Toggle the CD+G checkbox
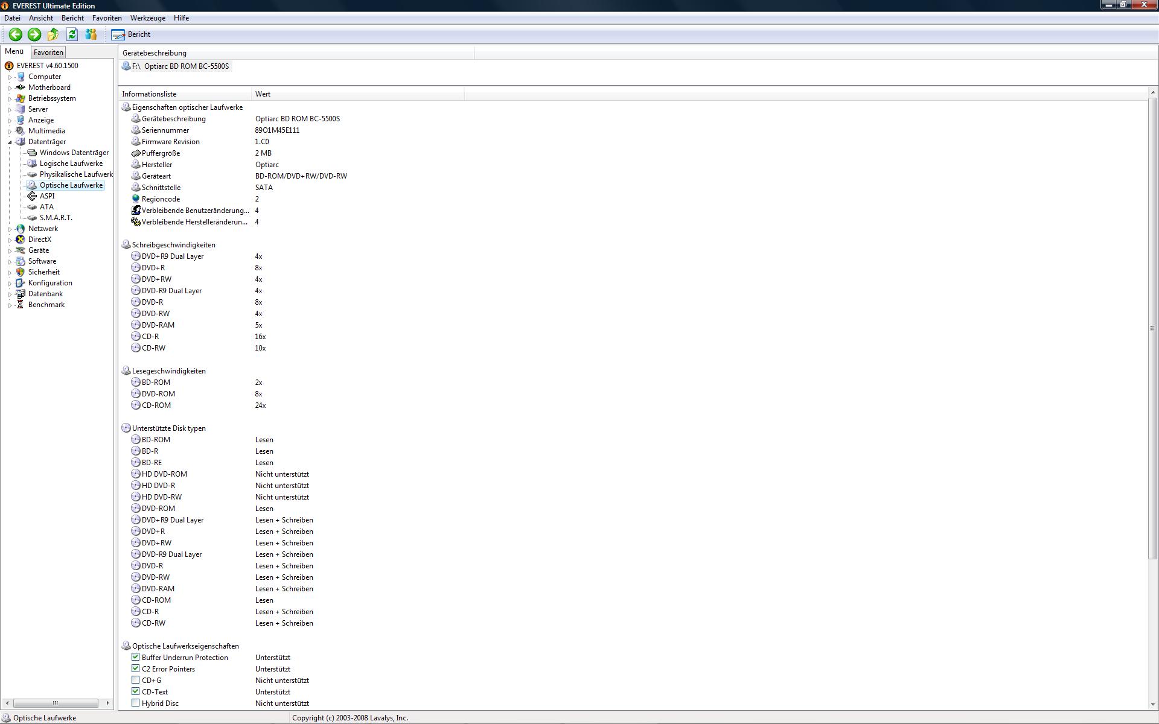 tap(136, 680)
